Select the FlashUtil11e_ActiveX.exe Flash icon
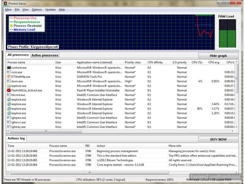The height and width of the screenshot is (184, 245). 9,90
